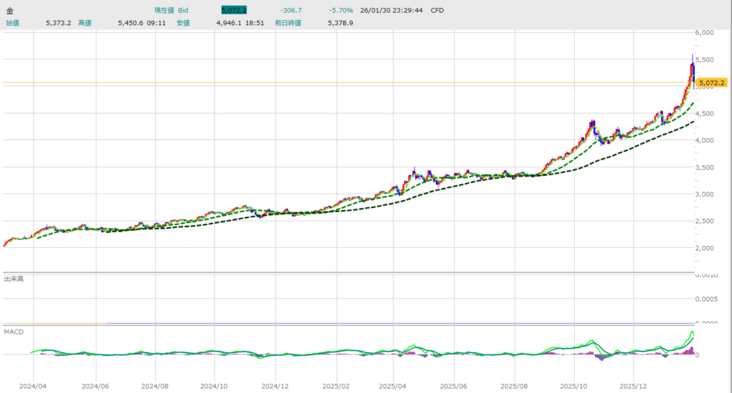Viewport: 732px width, 393px height.
Task: Click the MACD indicator label
Action: [14, 332]
